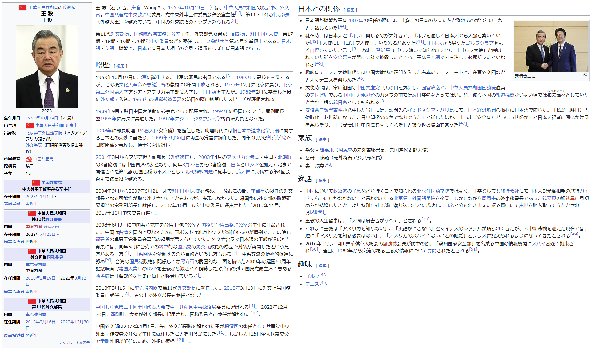Click the flag icon next to birthplace
The width and height of the screenshot is (591, 350).
point(30,126)
